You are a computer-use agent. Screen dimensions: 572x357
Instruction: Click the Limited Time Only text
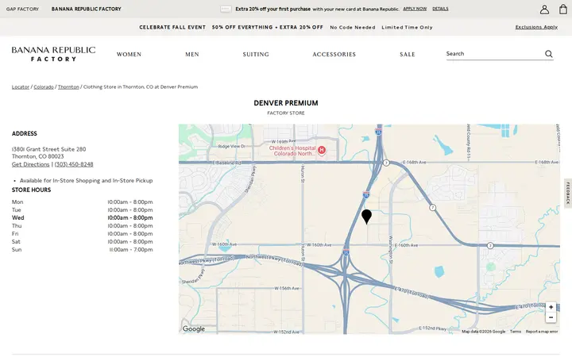click(x=407, y=27)
